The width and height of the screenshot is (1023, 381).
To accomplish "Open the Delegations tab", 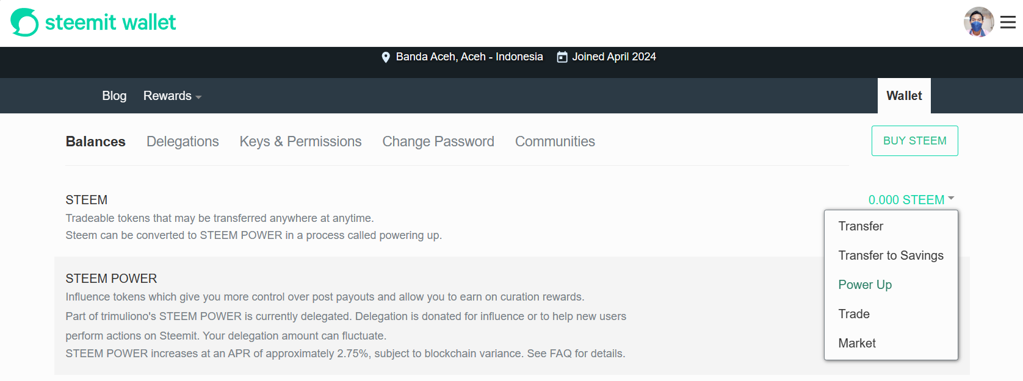I will (x=183, y=142).
